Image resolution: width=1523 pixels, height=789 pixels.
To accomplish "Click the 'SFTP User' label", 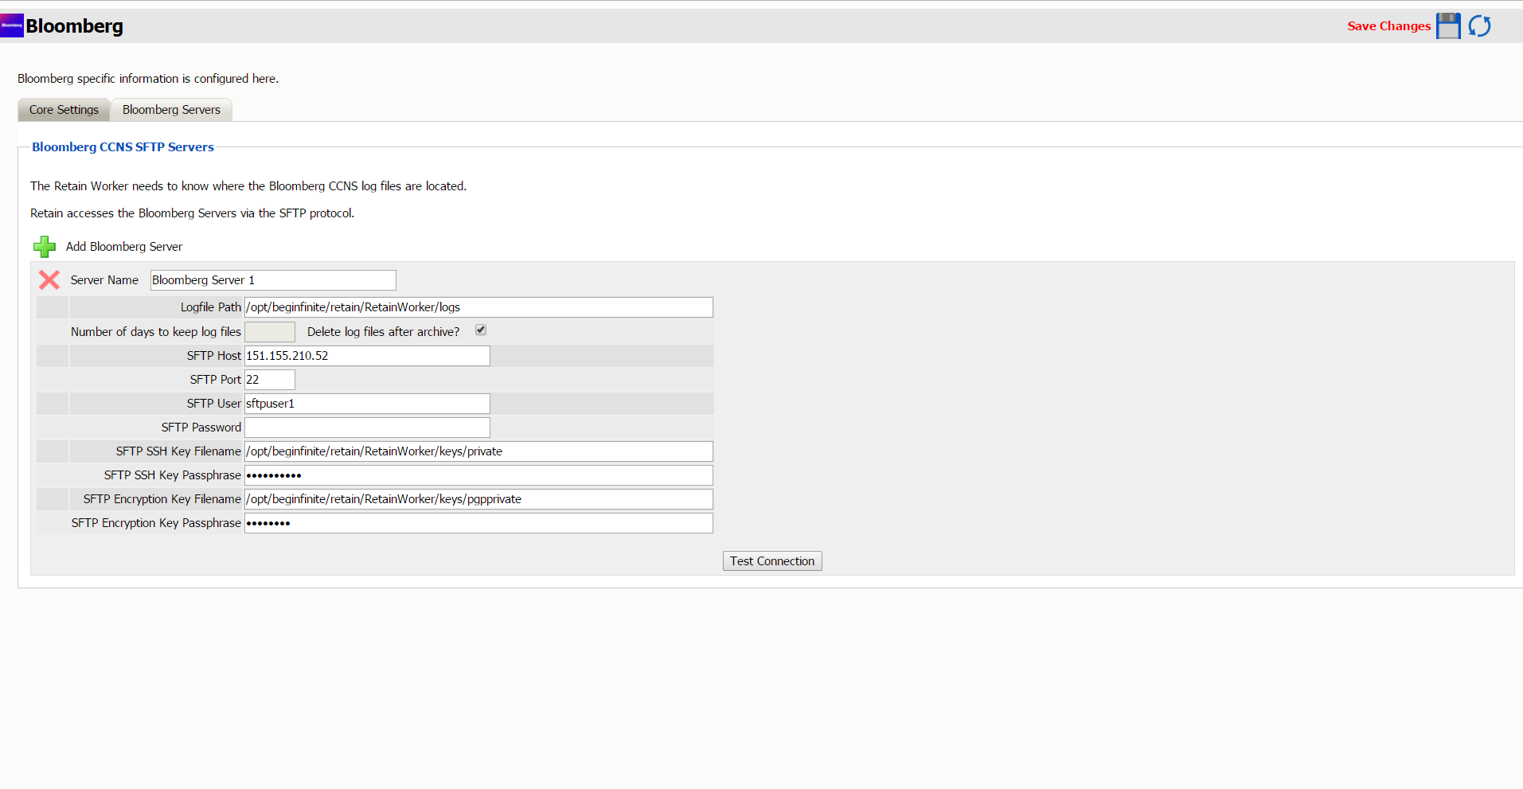I will click(213, 404).
